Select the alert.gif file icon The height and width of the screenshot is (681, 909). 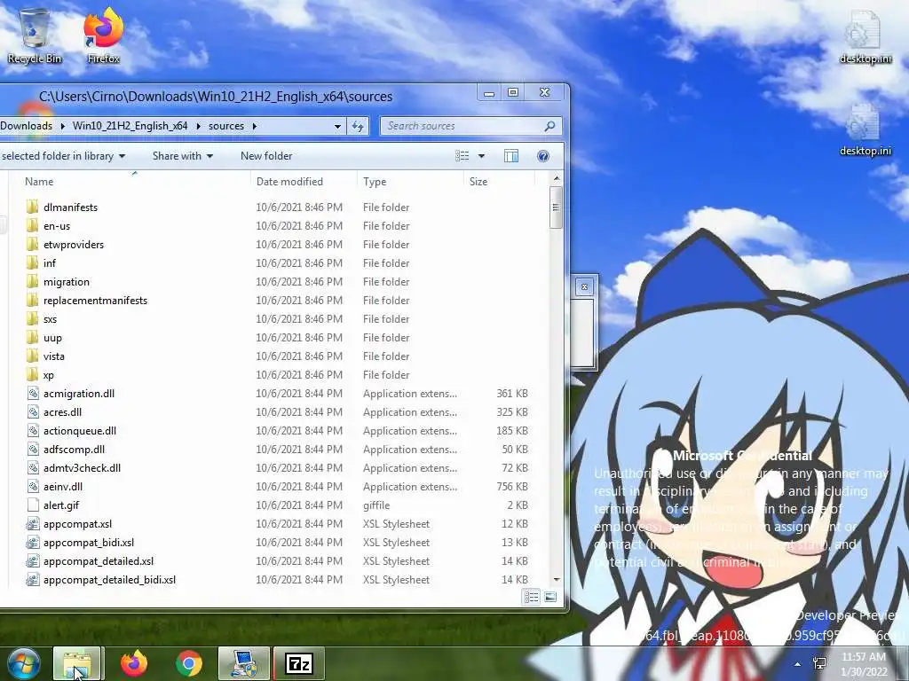click(x=33, y=505)
